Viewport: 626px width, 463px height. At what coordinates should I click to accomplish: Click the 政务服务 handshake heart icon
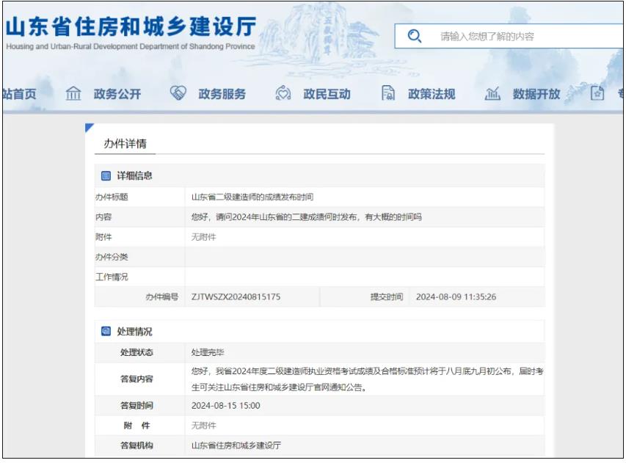[178, 93]
